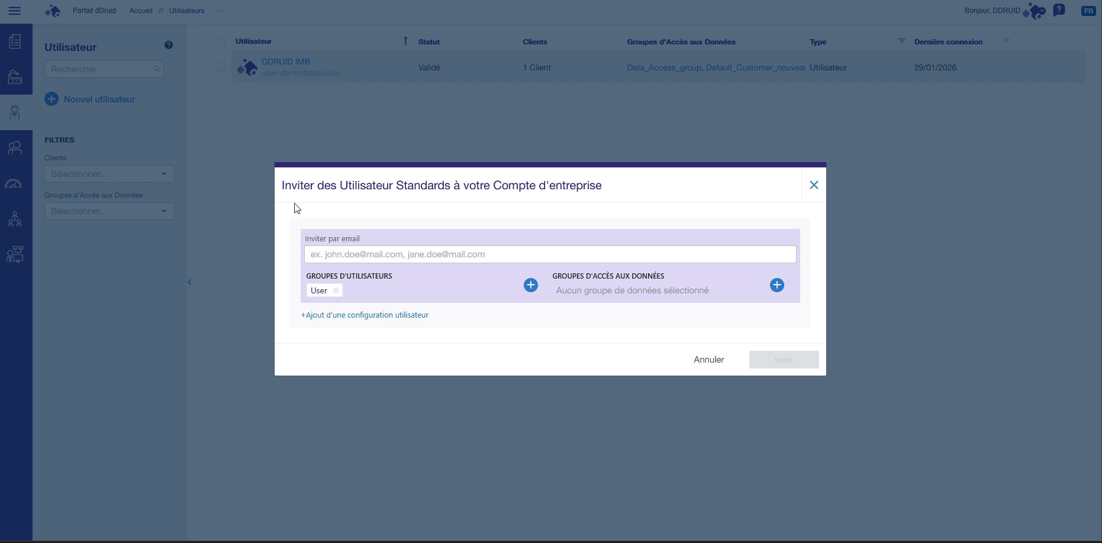
Task: Click the Annuler button
Action: pos(708,360)
